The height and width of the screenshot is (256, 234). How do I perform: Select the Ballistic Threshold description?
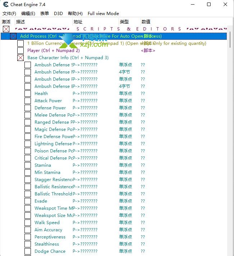coord(54,194)
